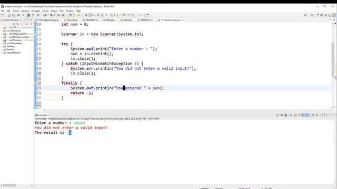Toggle Scroll Lock in the Console toolbar
The width and height of the screenshot is (337, 189).
tap(295, 115)
